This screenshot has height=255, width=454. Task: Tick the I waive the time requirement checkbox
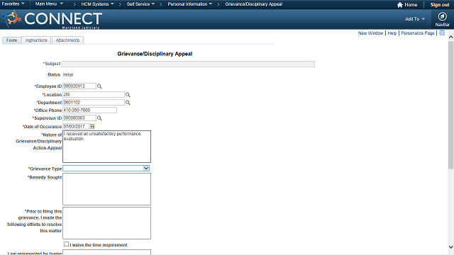(x=66, y=244)
